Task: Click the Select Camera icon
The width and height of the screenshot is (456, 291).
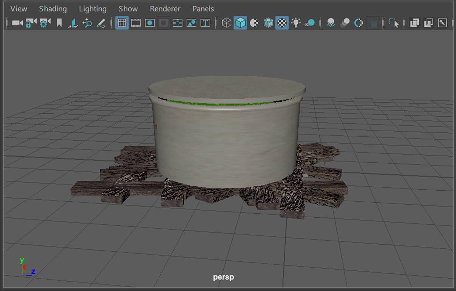Action: [x=17, y=23]
